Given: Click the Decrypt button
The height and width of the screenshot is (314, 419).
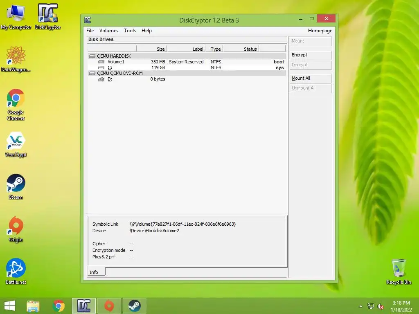Looking at the screenshot, I should tap(311, 65).
